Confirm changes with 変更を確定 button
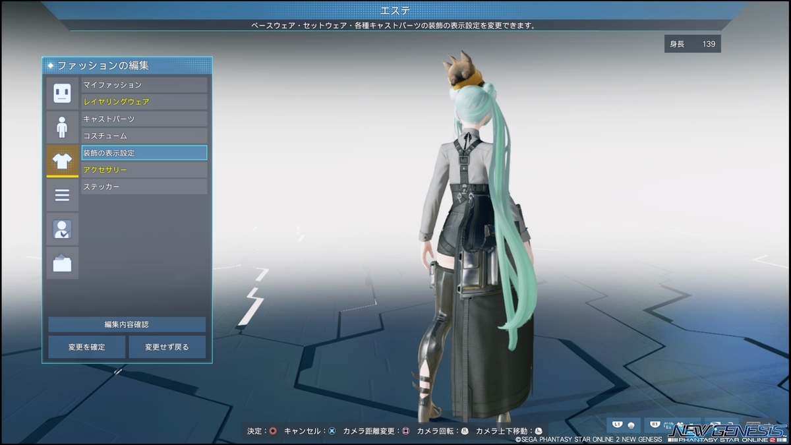Image resolution: width=791 pixels, height=445 pixels. tap(86, 347)
